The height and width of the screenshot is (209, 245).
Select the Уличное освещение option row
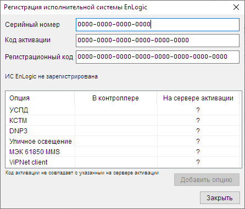pyautogui.click(x=123, y=142)
